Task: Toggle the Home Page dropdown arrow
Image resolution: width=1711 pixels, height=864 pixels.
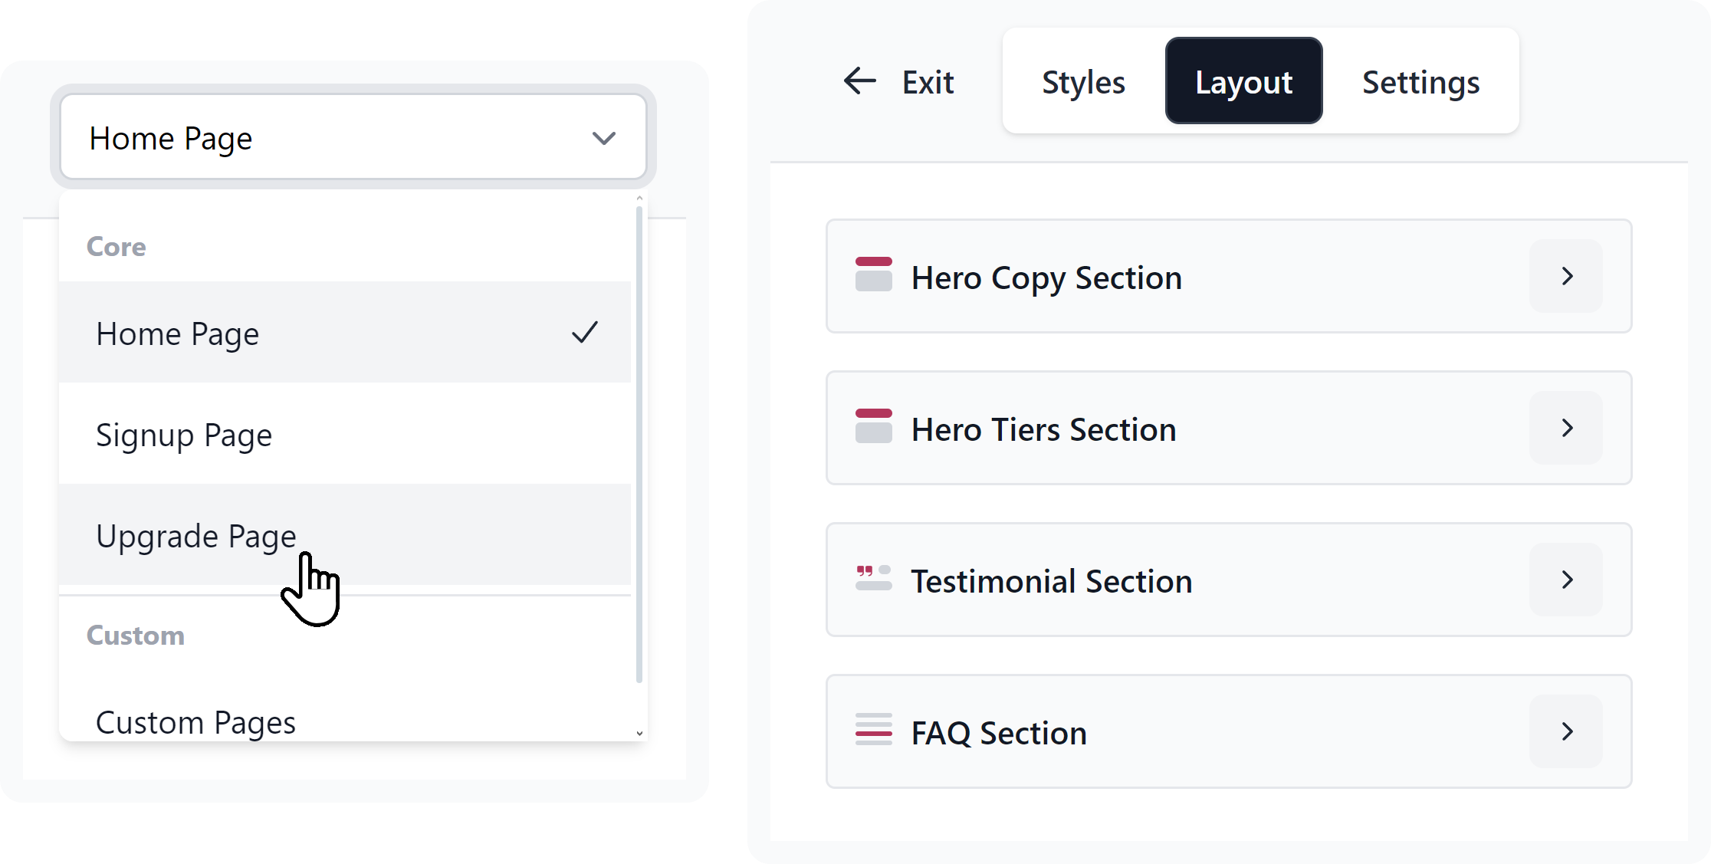Action: pyautogui.click(x=603, y=139)
